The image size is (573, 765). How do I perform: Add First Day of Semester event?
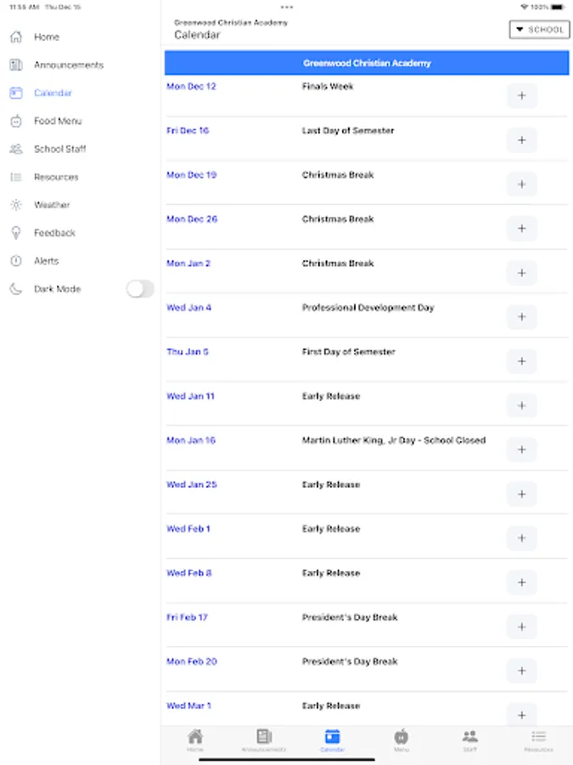coord(521,361)
